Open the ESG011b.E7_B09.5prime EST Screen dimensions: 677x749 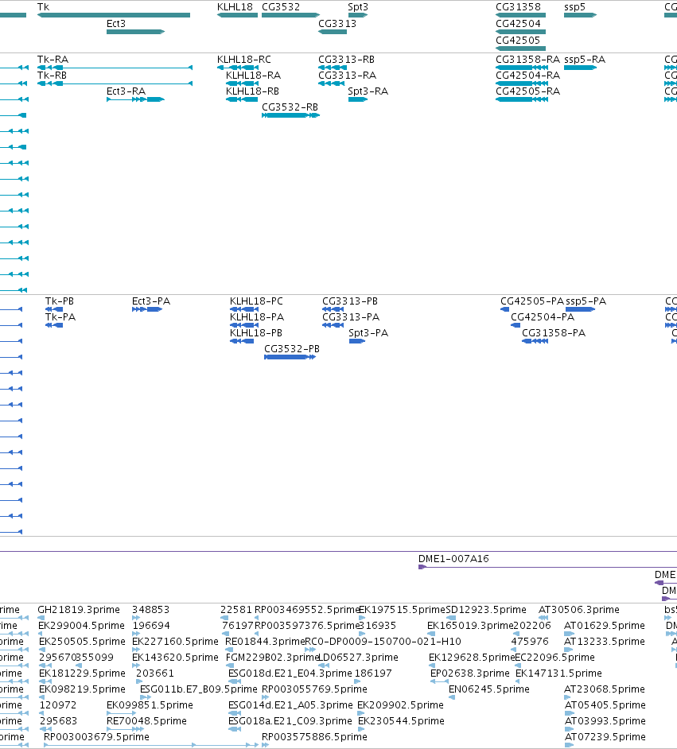point(146,697)
